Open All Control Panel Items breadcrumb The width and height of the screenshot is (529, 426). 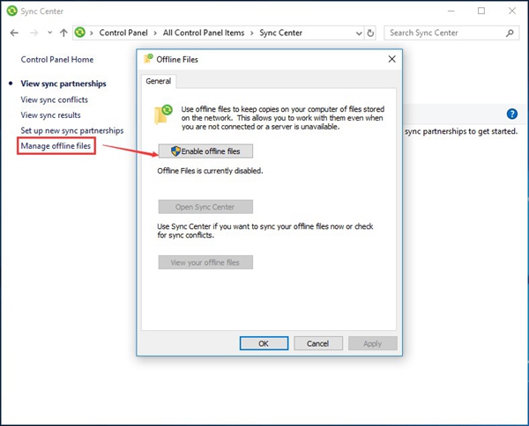click(x=204, y=33)
